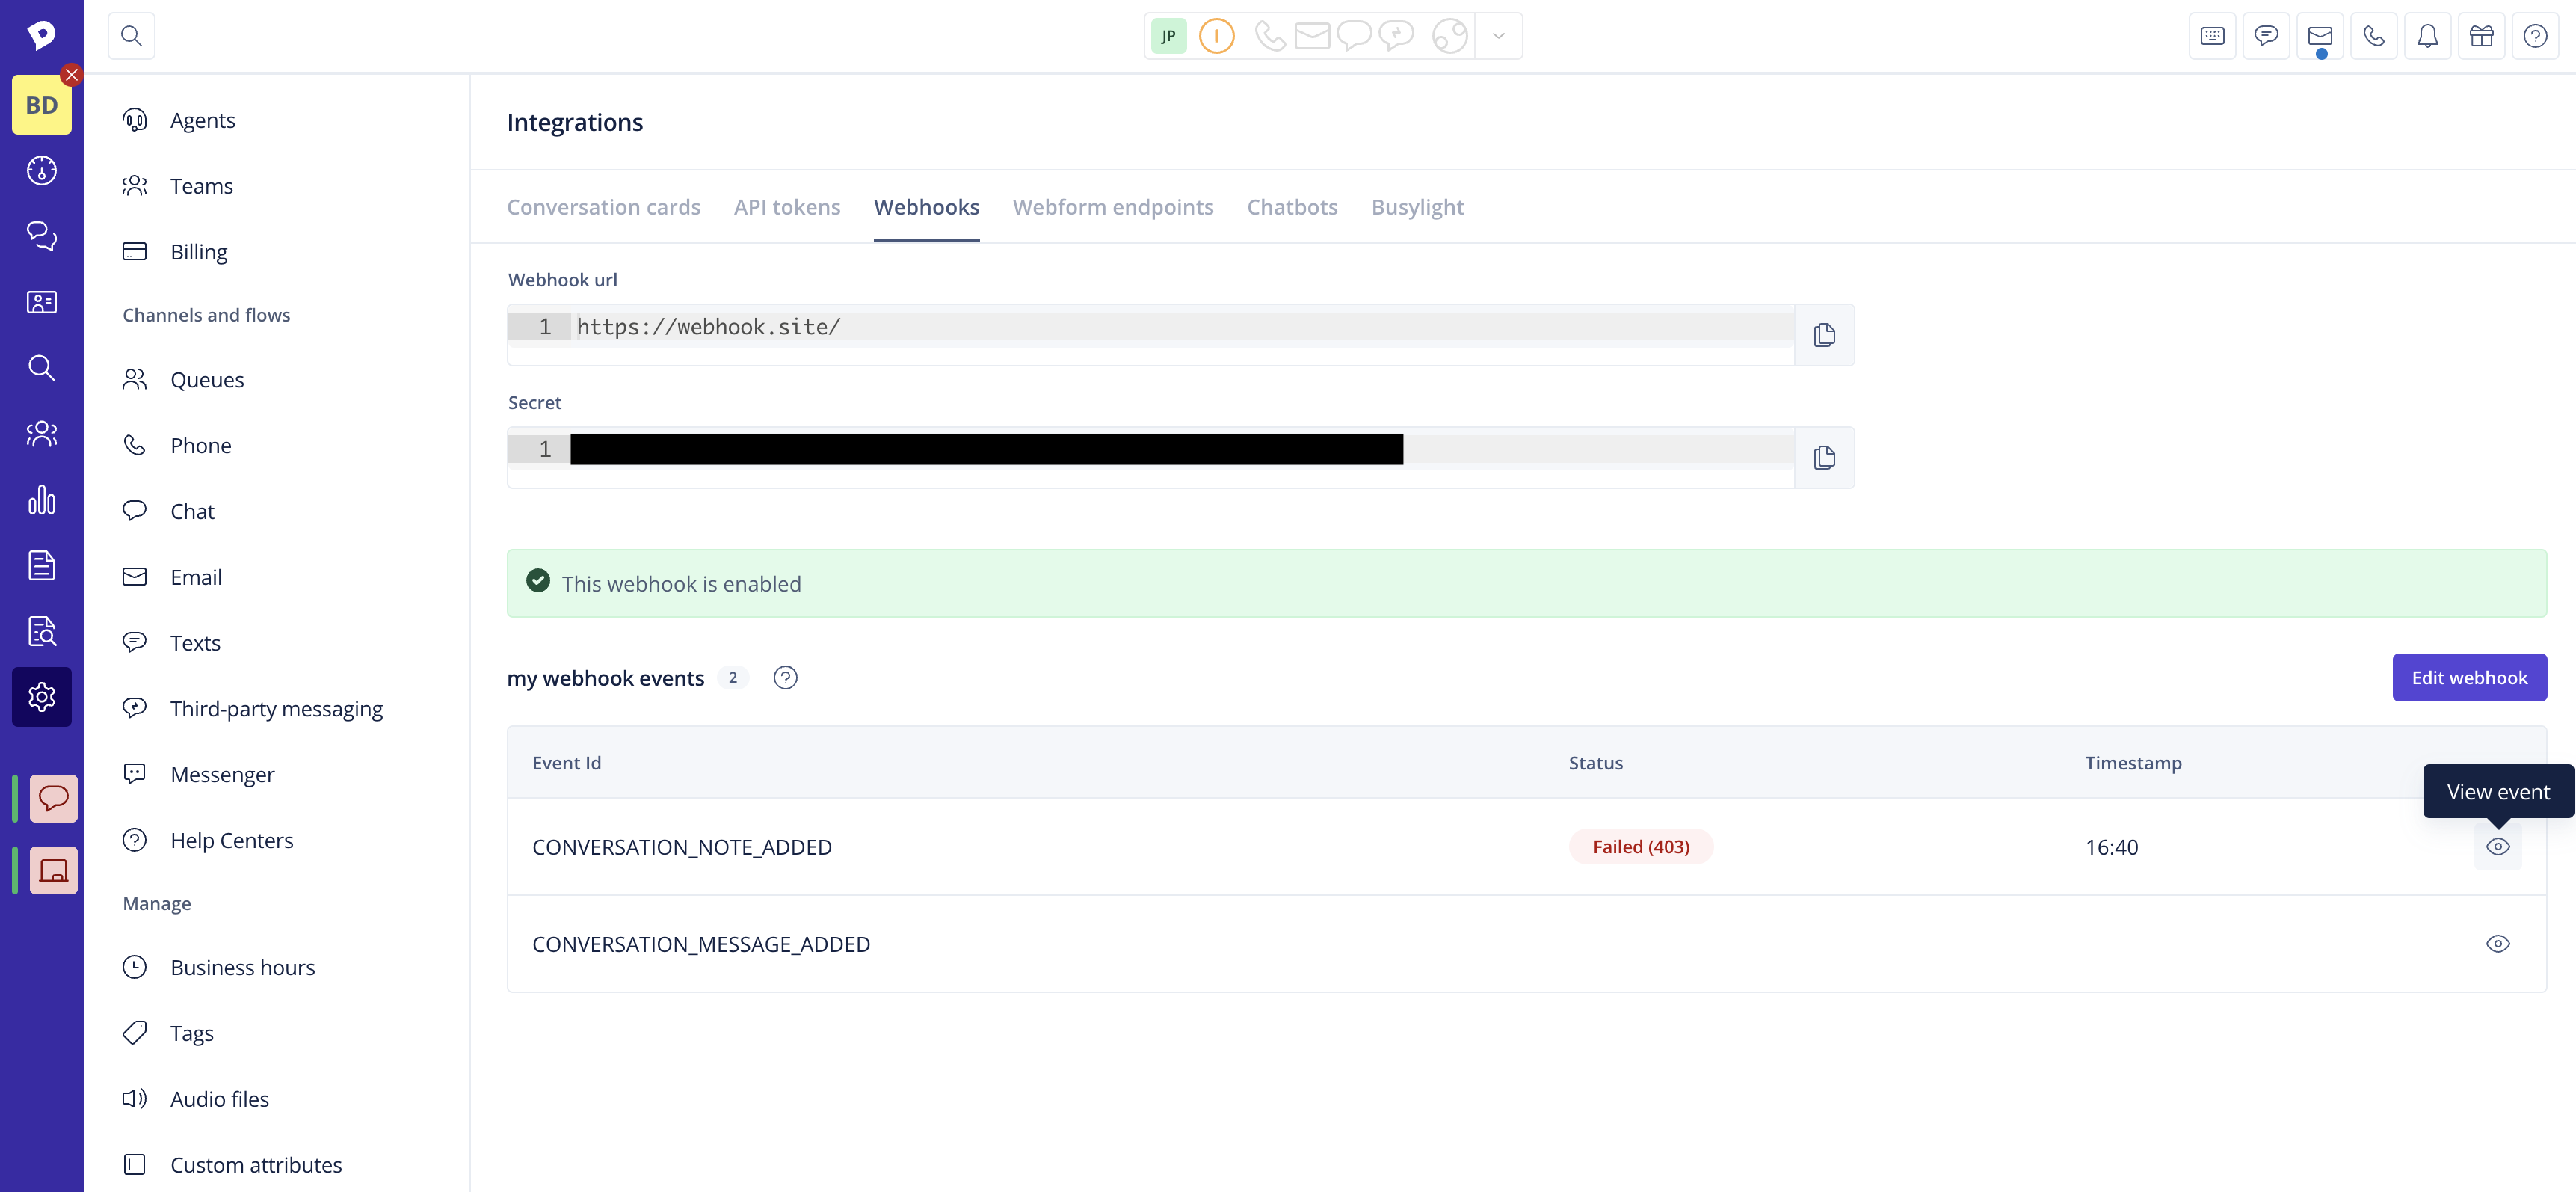Click into the Webhook url field
Screen dimensions: 2576x1192
pos(1180,327)
